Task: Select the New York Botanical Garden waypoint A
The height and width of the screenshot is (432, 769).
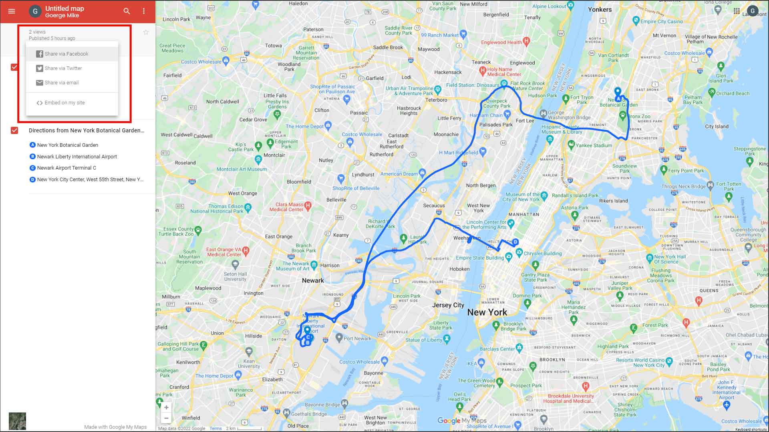Action: click(67, 145)
